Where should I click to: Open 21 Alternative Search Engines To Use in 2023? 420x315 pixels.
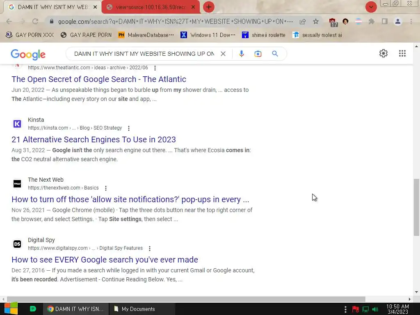[94, 139]
